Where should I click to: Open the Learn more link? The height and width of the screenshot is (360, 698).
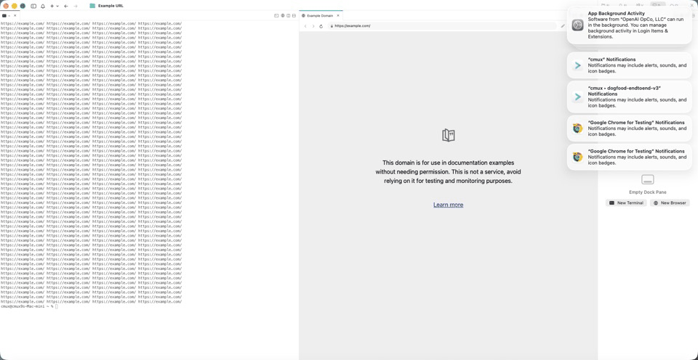coord(449,205)
